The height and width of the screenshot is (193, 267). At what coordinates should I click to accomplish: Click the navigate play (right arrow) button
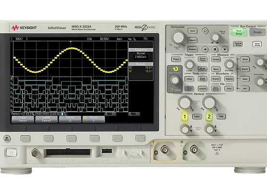point(225,49)
